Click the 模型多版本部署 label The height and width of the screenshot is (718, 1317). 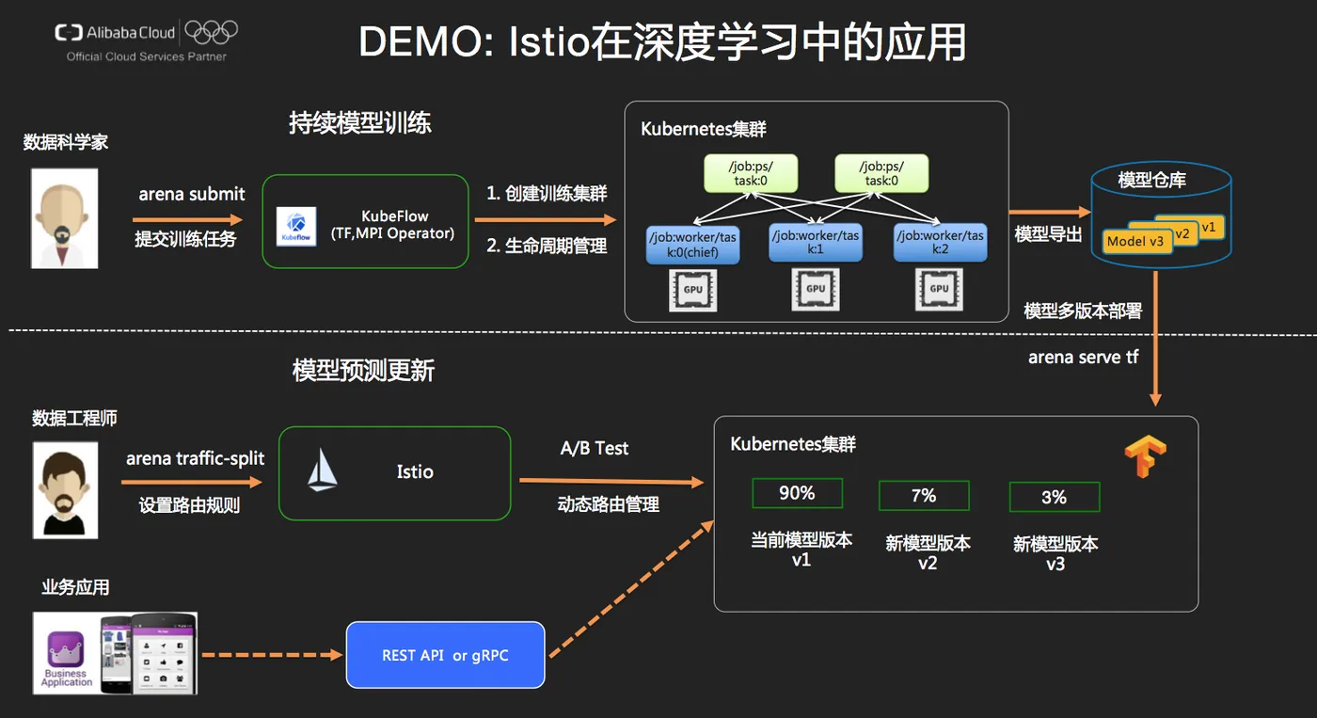1083,311
